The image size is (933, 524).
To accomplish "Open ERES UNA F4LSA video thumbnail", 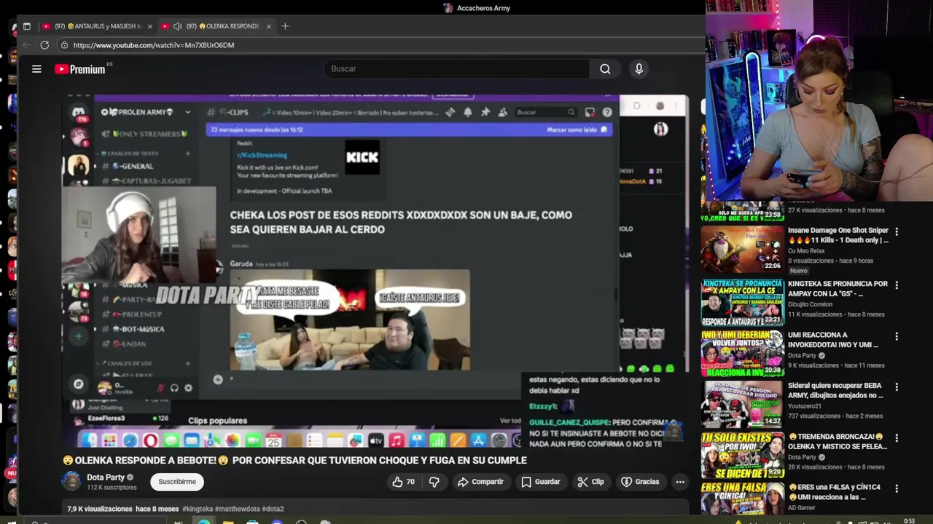I will click(x=743, y=500).
